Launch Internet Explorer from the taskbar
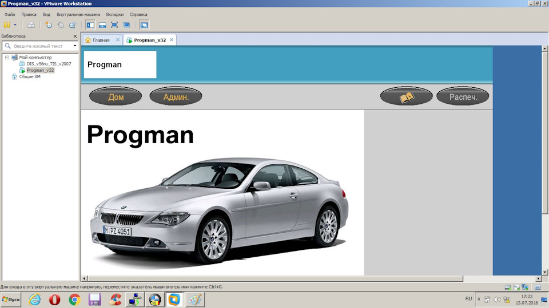The height and width of the screenshot is (308, 549). (35, 299)
